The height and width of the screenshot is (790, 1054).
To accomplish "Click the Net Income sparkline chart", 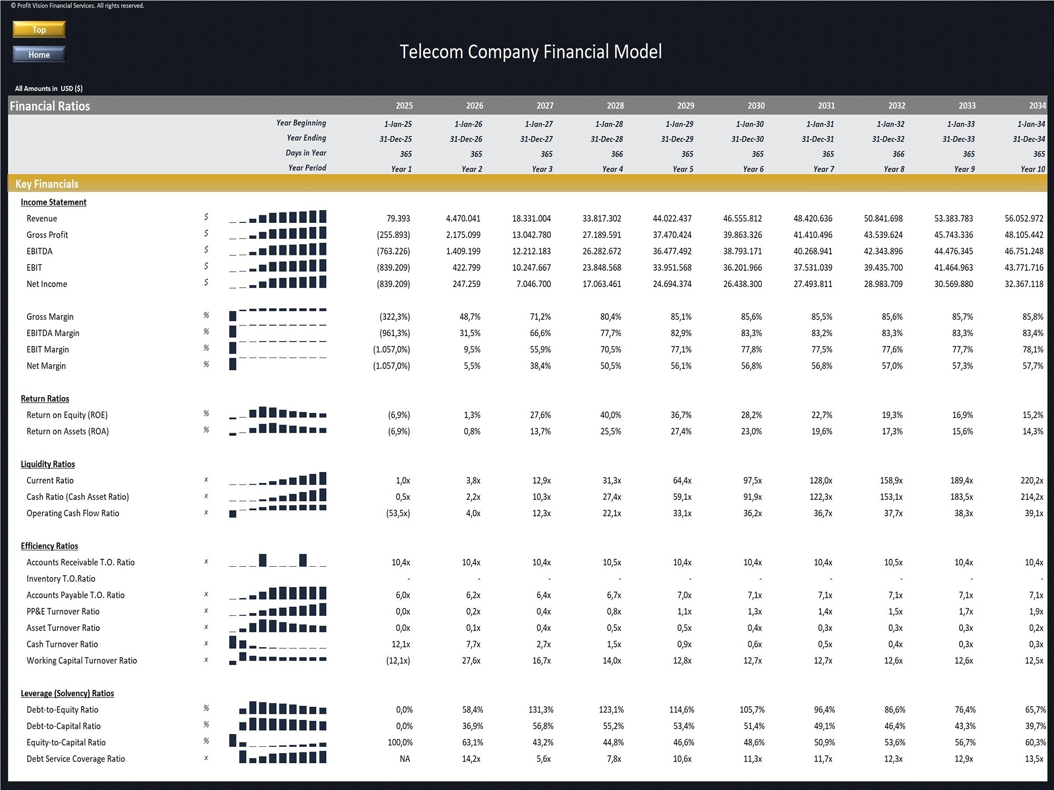I will [x=278, y=284].
